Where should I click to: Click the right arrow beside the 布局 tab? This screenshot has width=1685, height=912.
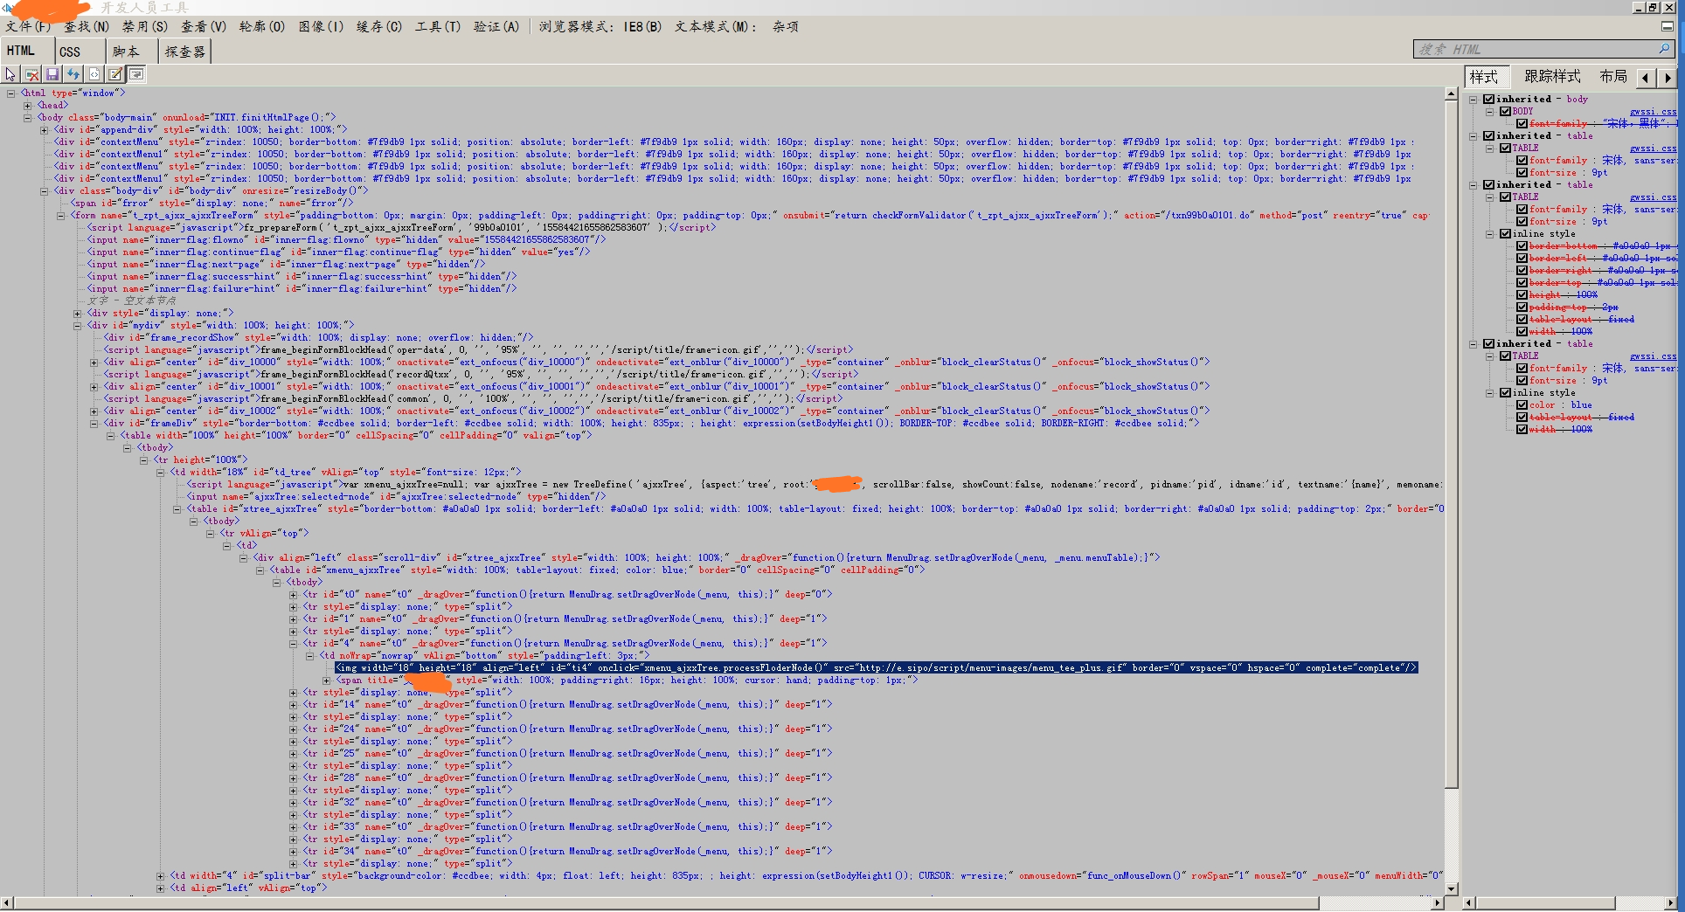(1668, 78)
